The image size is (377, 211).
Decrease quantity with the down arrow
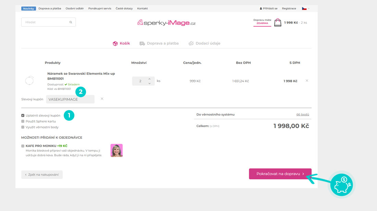(x=149, y=83)
